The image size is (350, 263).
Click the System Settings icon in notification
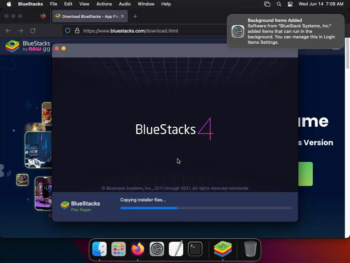pyautogui.click(x=238, y=31)
